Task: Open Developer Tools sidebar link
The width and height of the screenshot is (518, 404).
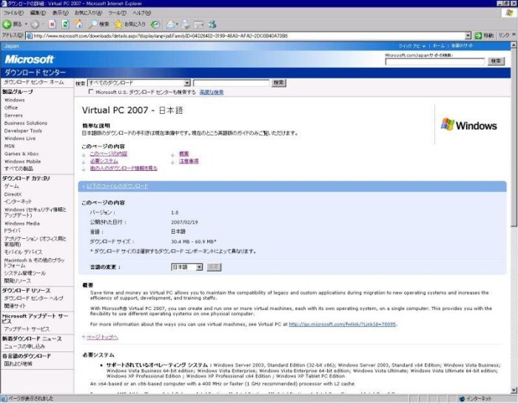Action: point(23,131)
